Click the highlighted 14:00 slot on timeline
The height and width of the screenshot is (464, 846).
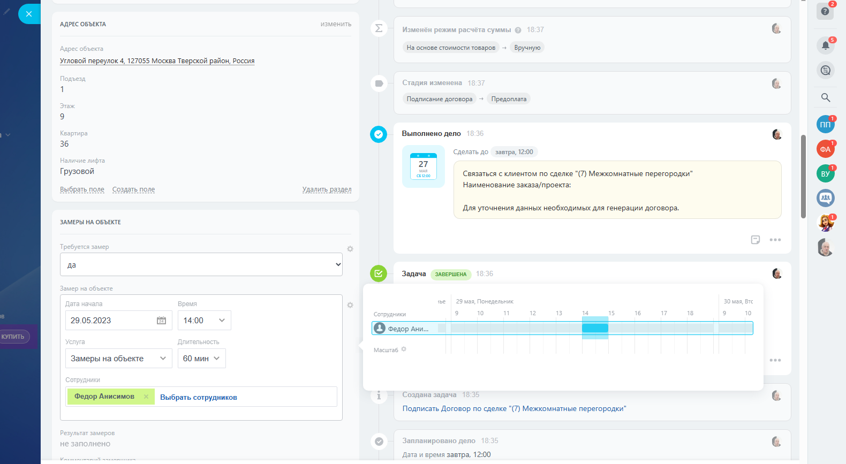click(x=595, y=328)
